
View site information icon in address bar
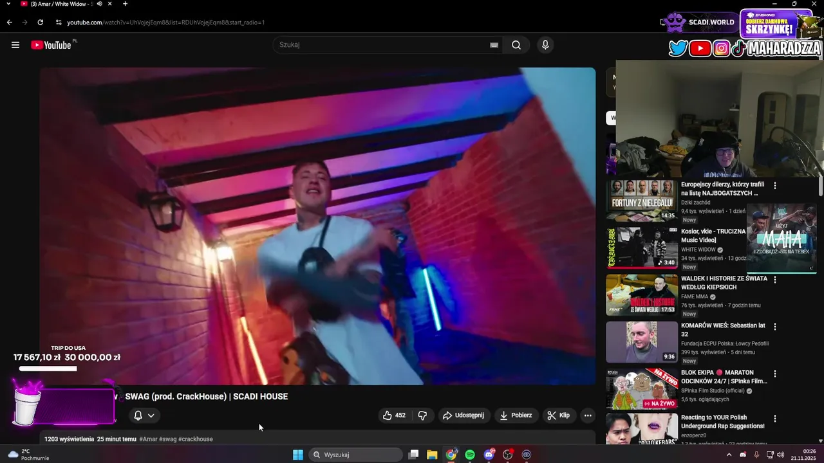click(59, 22)
